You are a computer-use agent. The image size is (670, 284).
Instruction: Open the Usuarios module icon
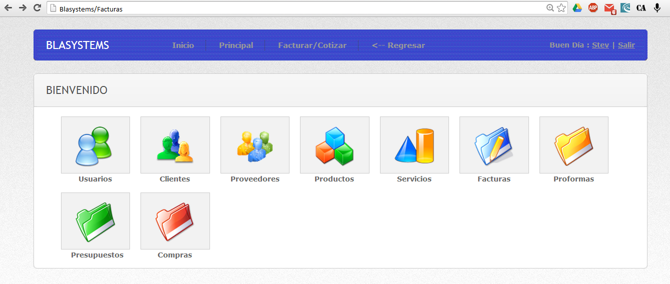95,145
